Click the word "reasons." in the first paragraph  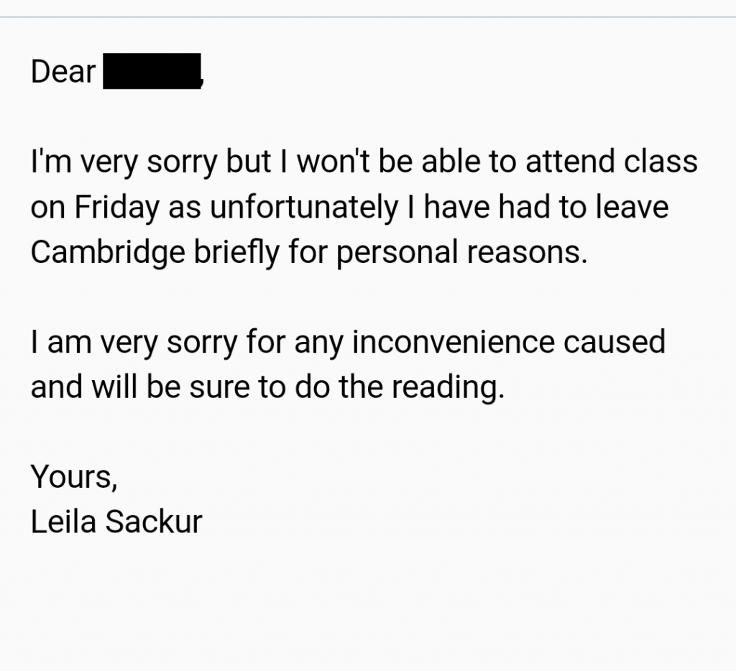[x=527, y=254]
